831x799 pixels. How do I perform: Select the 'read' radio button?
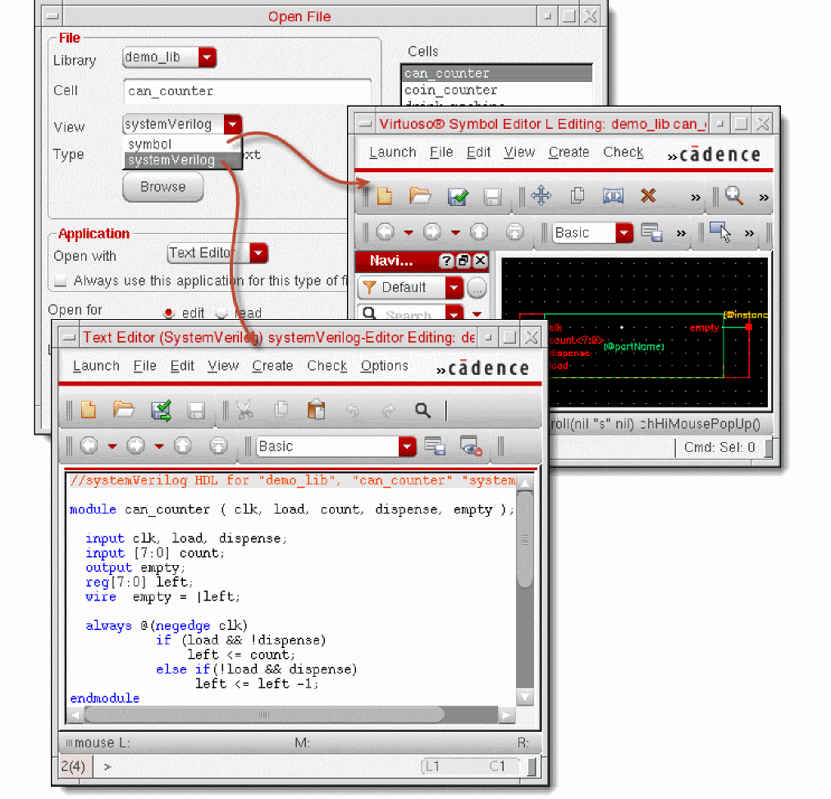point(221,313)
